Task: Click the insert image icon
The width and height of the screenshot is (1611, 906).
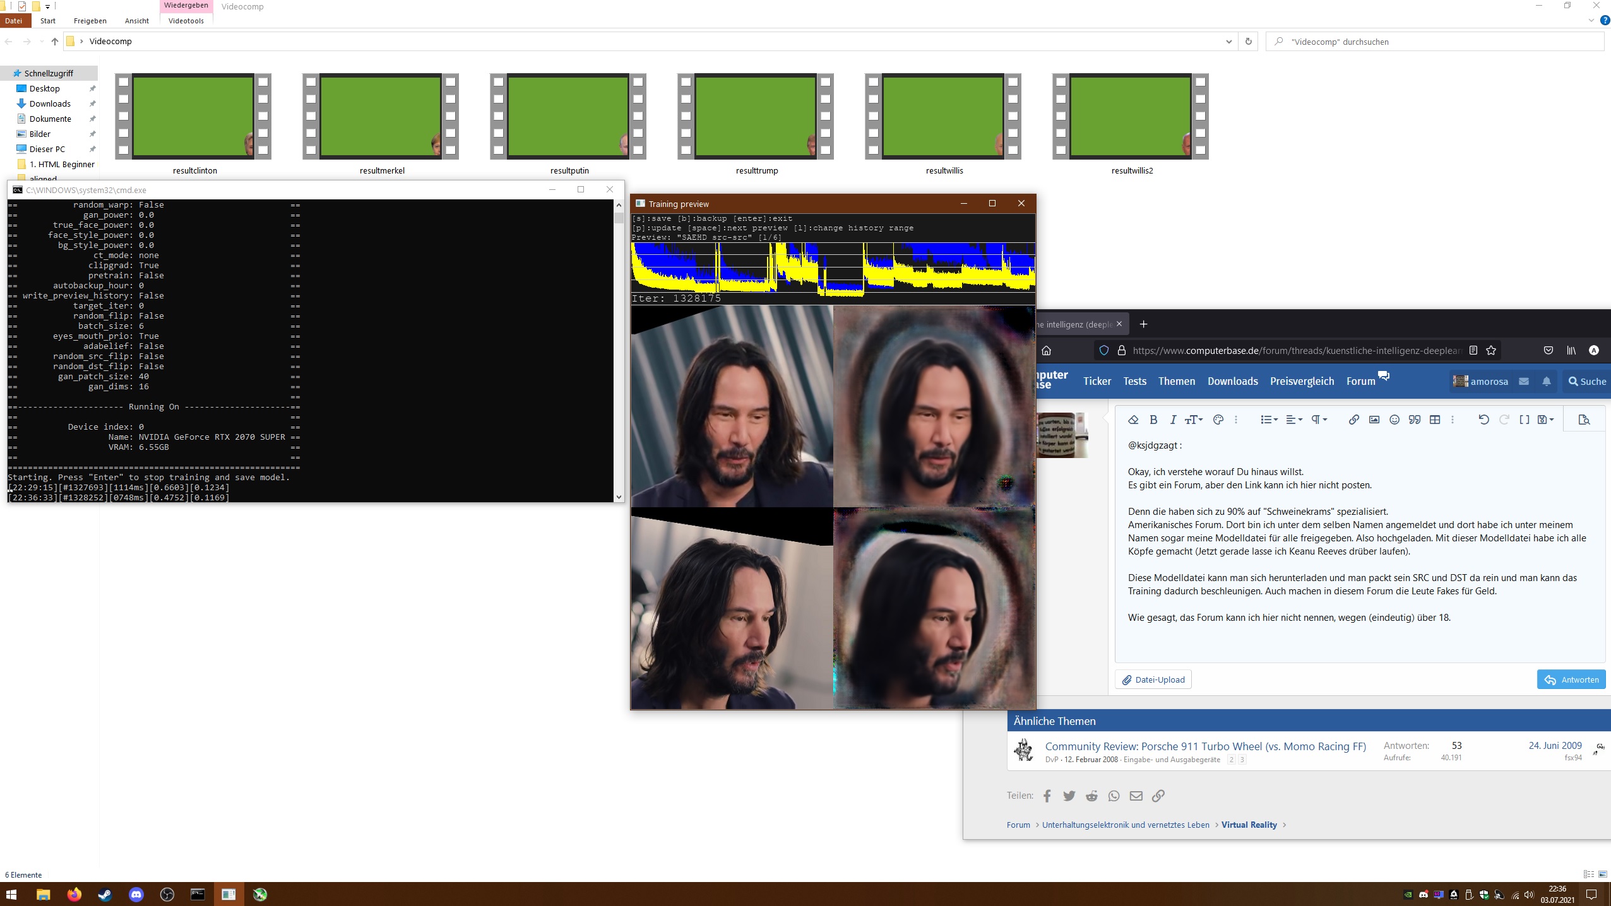Action: (x=1374, y=420)
